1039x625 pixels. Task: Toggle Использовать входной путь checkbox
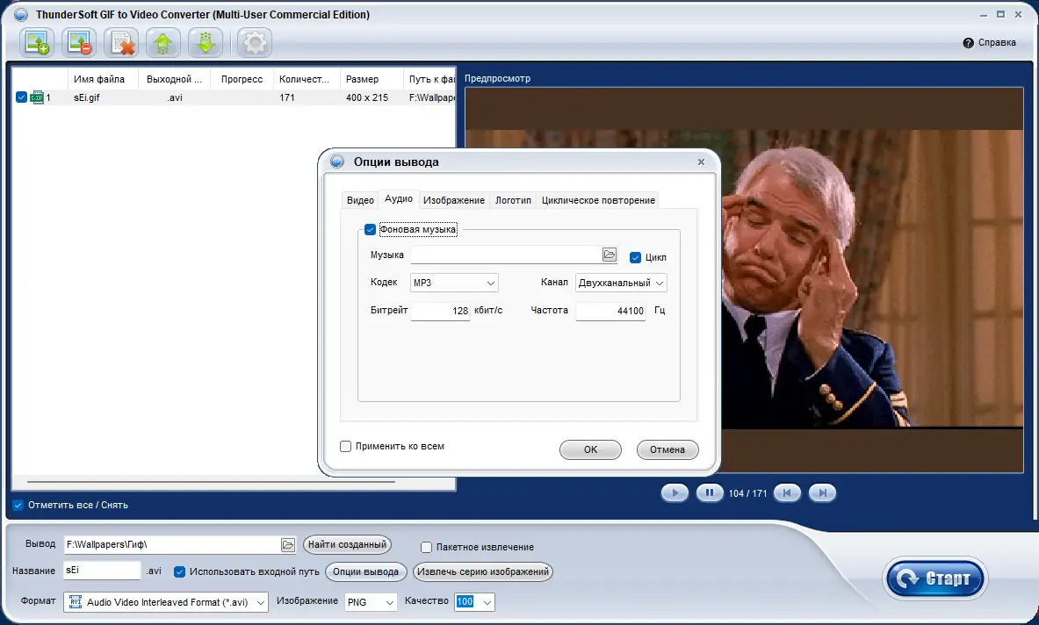tap(179, 571)
